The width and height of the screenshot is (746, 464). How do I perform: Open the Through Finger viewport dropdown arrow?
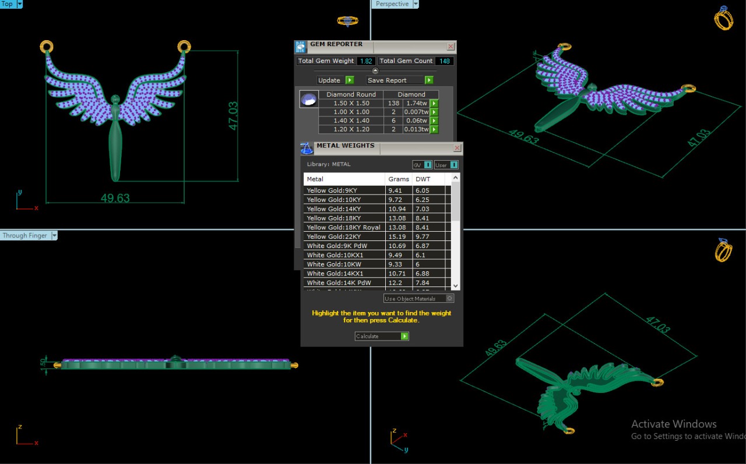[x=54, y=236]
